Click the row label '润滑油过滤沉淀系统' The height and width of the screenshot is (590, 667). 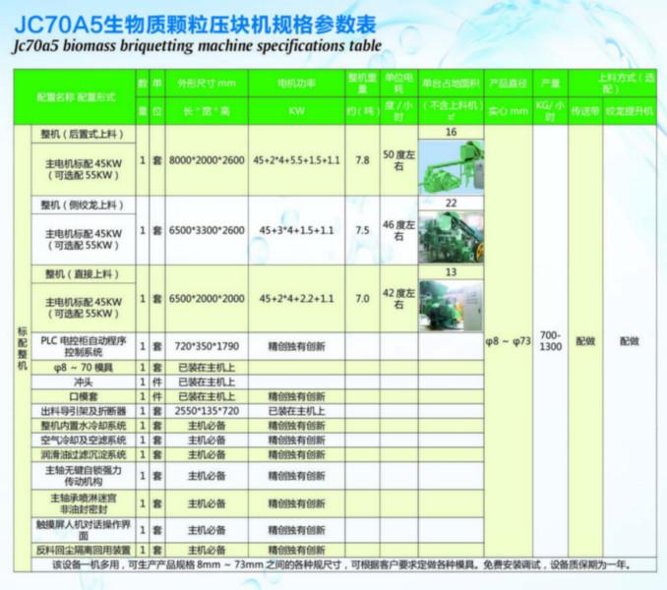(84, 455)
